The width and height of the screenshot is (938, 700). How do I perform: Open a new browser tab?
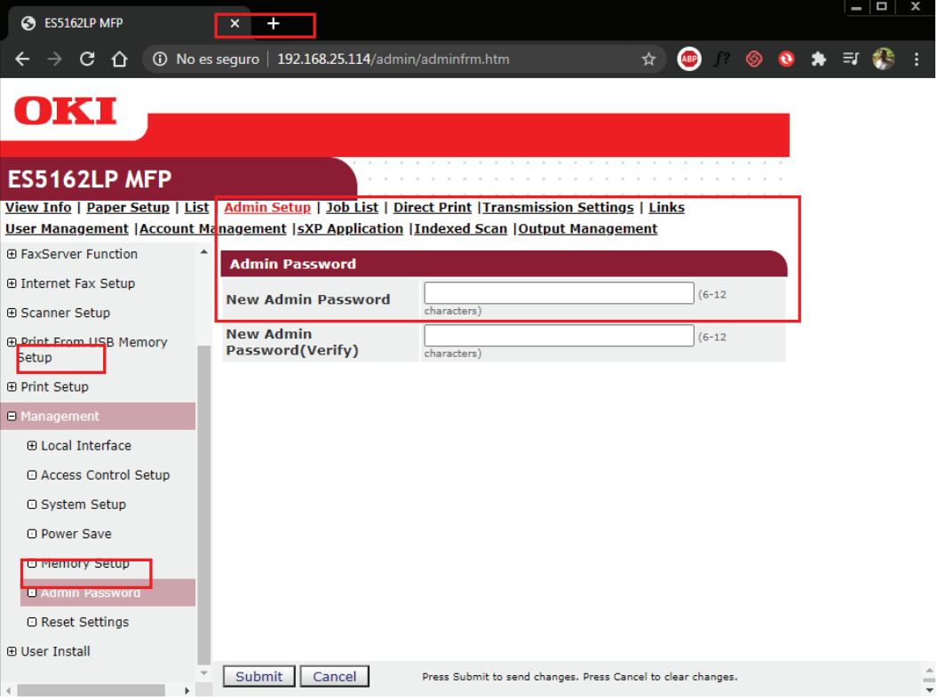274,24
